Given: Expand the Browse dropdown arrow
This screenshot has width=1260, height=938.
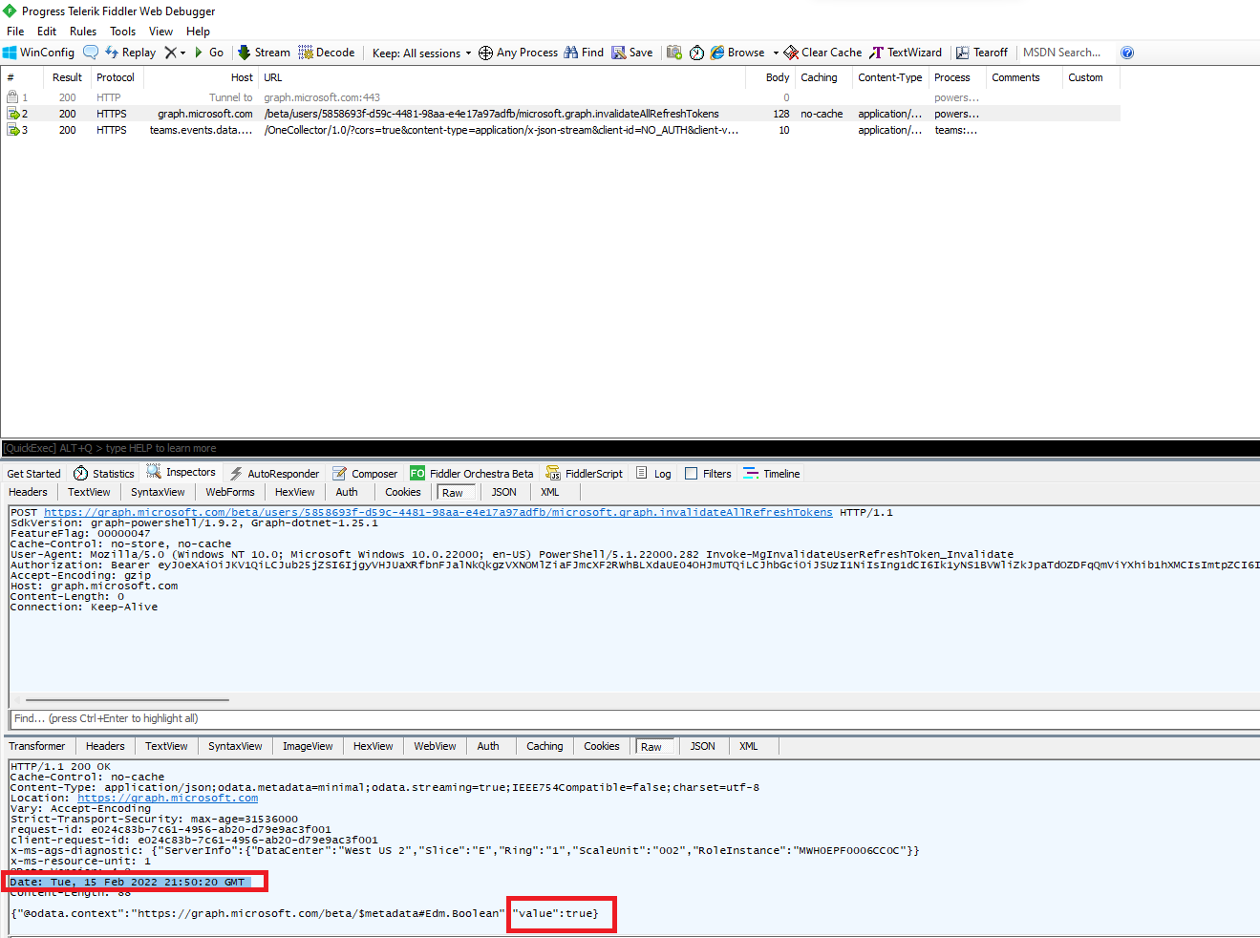Looking at the screenshot, I should 778,53.
